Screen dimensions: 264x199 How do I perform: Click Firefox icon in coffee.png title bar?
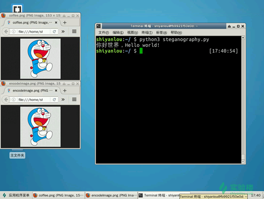[x=4, y=15]
